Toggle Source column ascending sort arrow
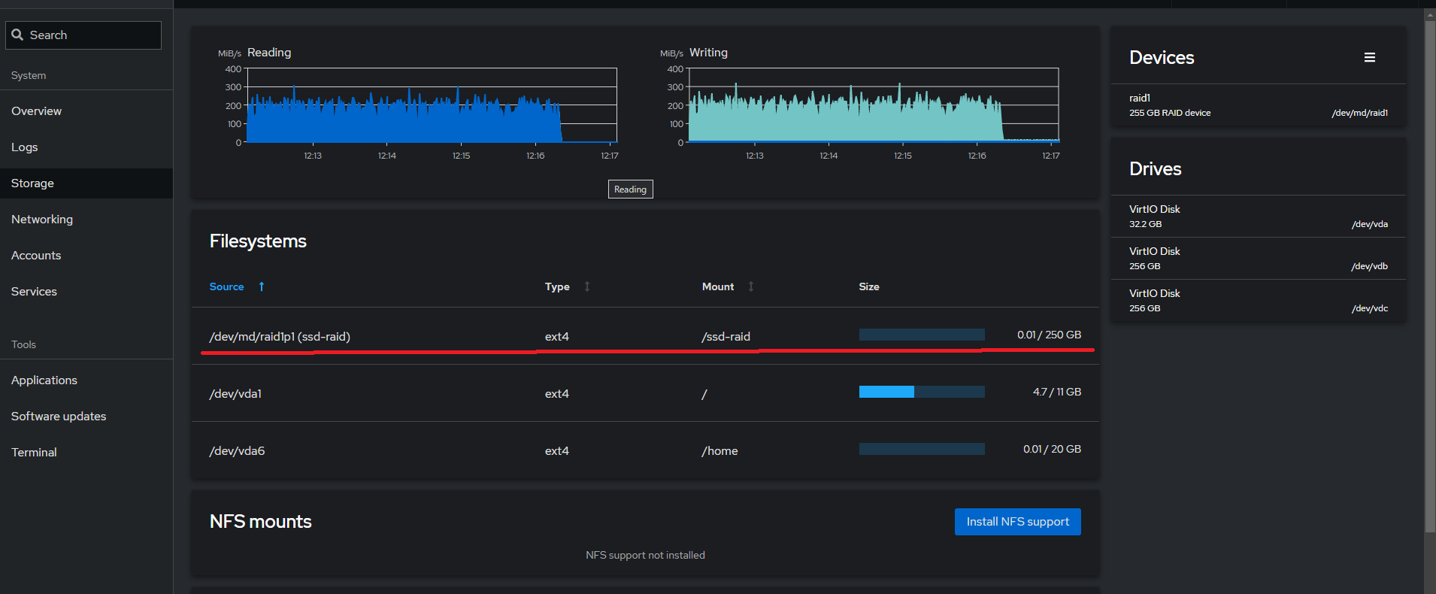 (262, 286)
